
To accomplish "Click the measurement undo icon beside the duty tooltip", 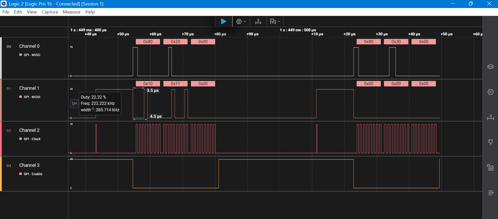I will [x=74, y=104].
